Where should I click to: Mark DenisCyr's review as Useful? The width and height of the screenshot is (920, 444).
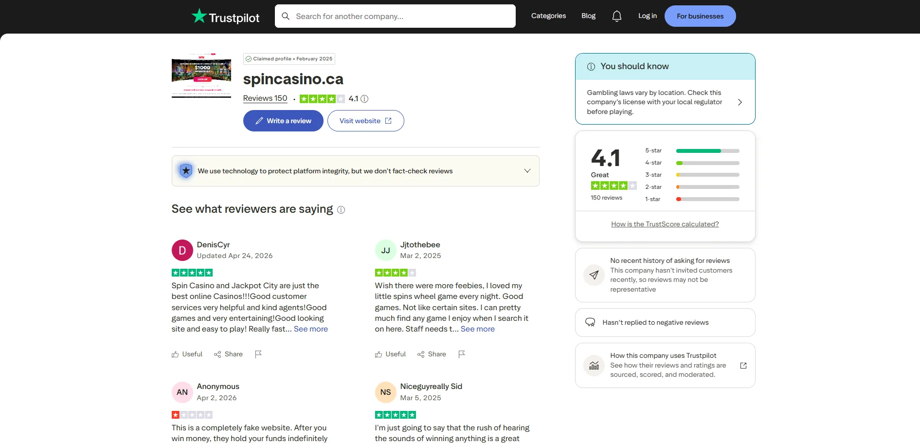(187, 354)
